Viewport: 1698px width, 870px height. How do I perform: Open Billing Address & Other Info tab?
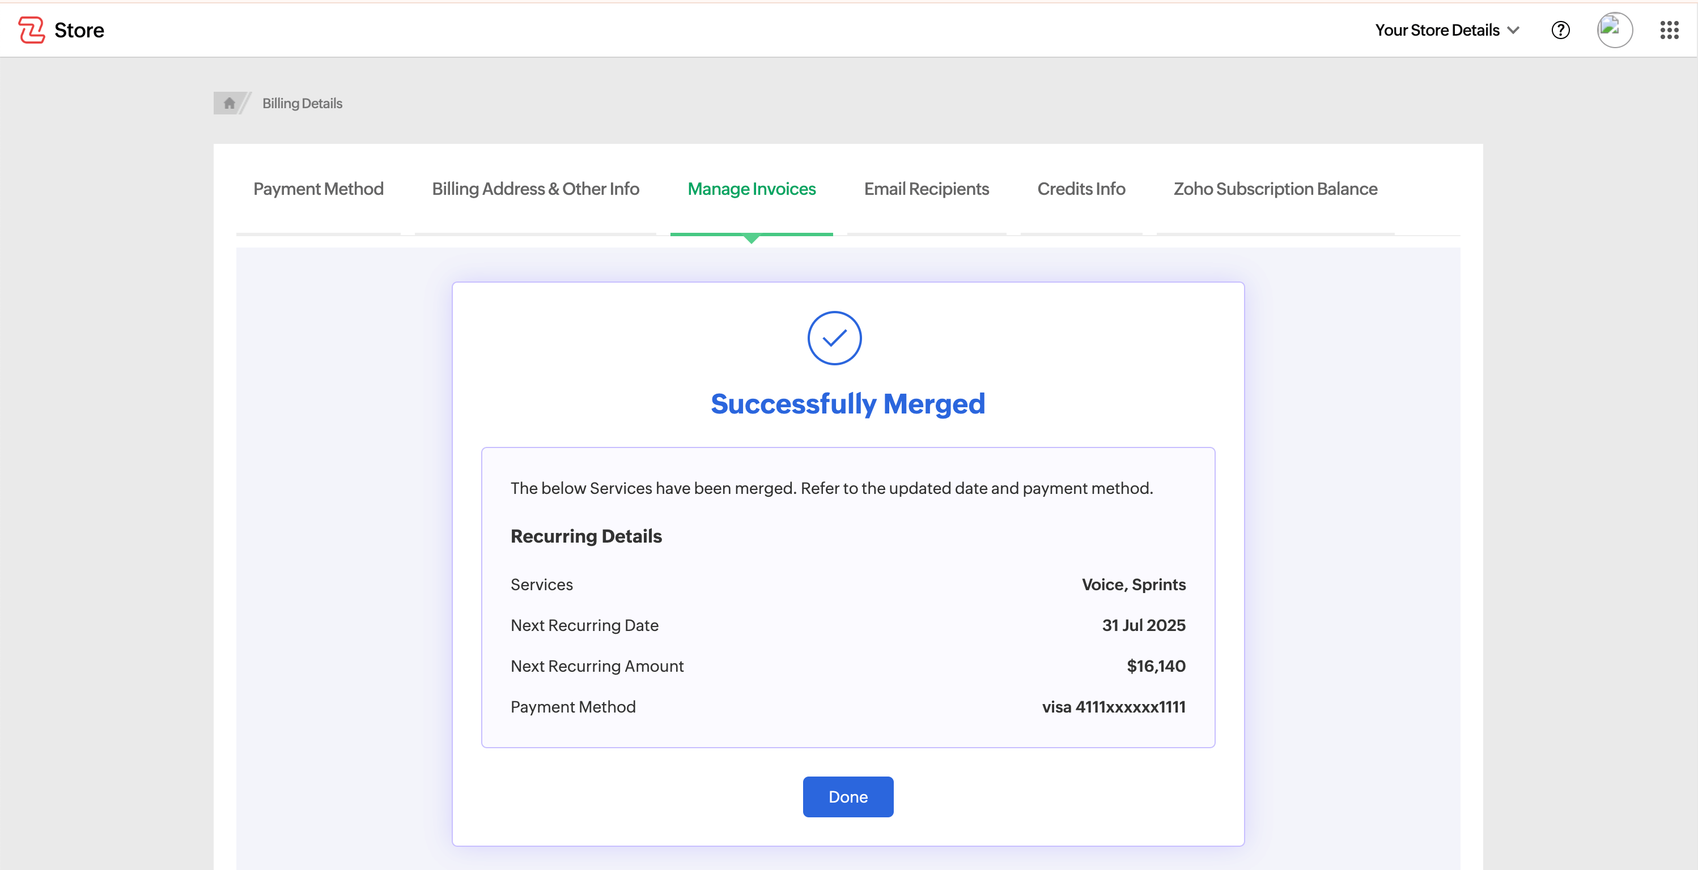[x=535, y=189]
